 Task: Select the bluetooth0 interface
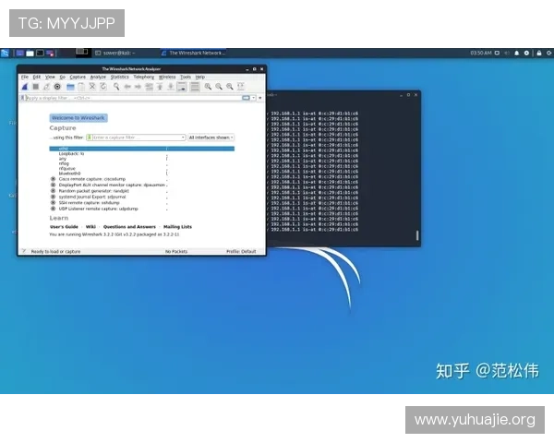pyautogui.click(x=69, y=174)
